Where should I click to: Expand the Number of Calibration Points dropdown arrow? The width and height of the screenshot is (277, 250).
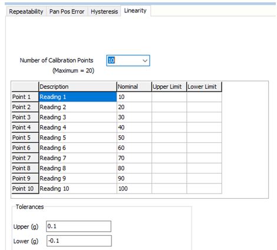point(145,61)
